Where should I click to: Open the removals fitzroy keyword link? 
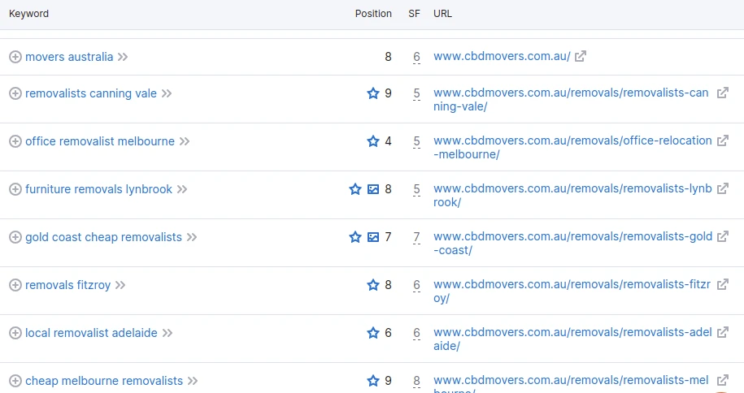point(67,285)
